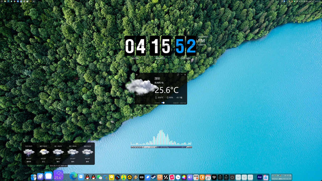This screenshot has width=322, height=181.
Task: Add a city with the plus button
Action: (x=137, y=75)
